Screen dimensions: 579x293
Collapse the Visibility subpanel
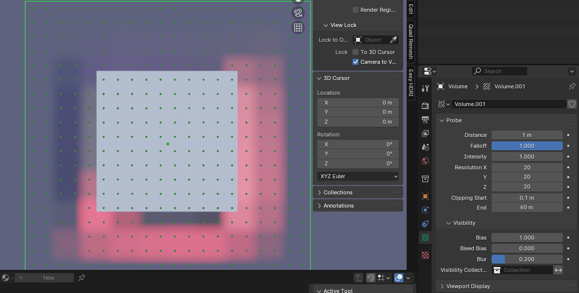click(x=449, y=223)
